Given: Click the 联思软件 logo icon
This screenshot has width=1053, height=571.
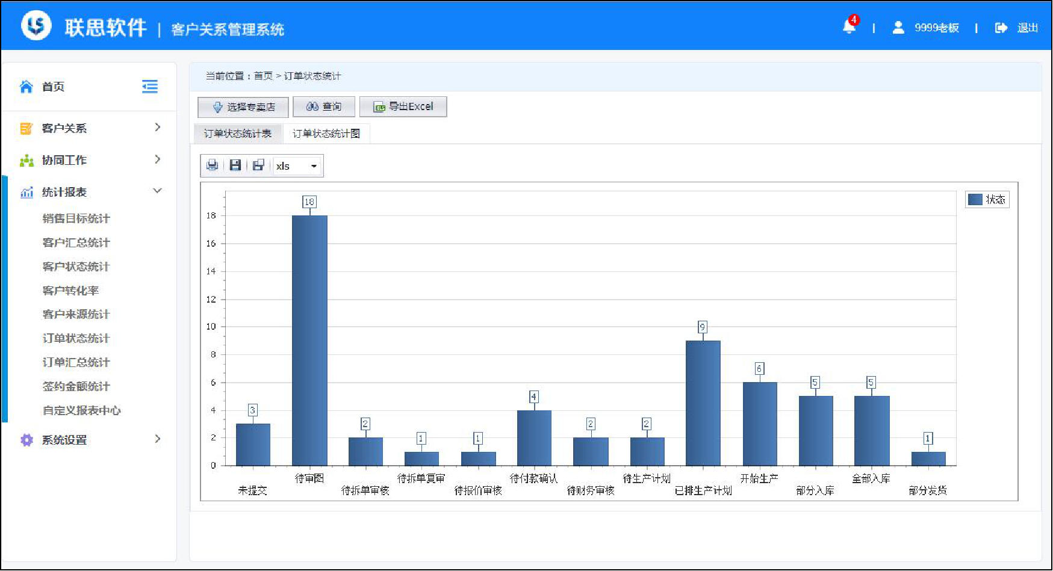Looking at the screenshot, I should coord(36,25).
